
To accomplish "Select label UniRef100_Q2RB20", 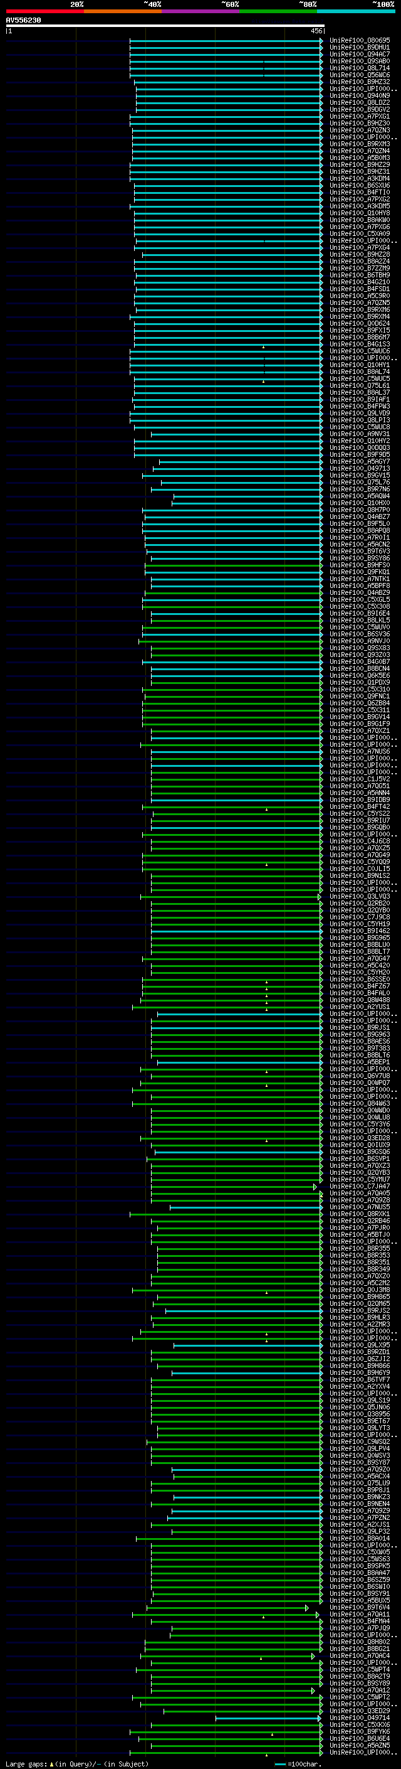I will coord(360,903).
